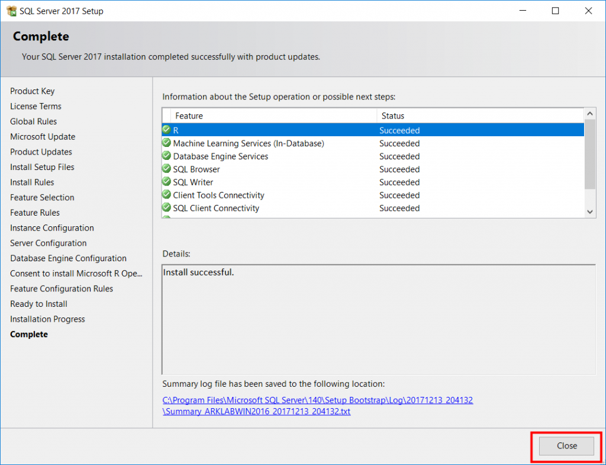Click Consent to install Microsoft R step
606x465 pixels.
tap(76, 274)
